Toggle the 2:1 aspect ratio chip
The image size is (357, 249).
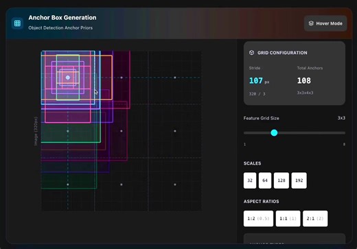point(315,219)
